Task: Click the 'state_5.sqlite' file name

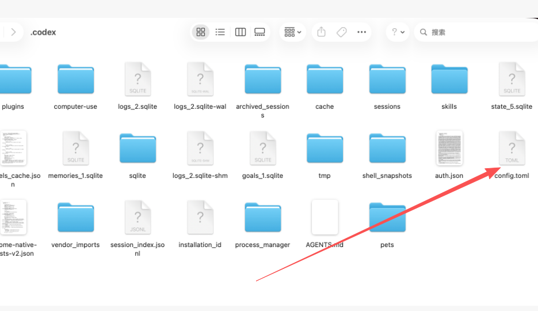Action: pos(512,107)
